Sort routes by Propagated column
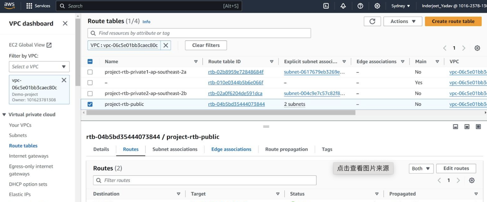Image resolution: width=487 pixels, height=202 pixels. [x=476, y=194]
